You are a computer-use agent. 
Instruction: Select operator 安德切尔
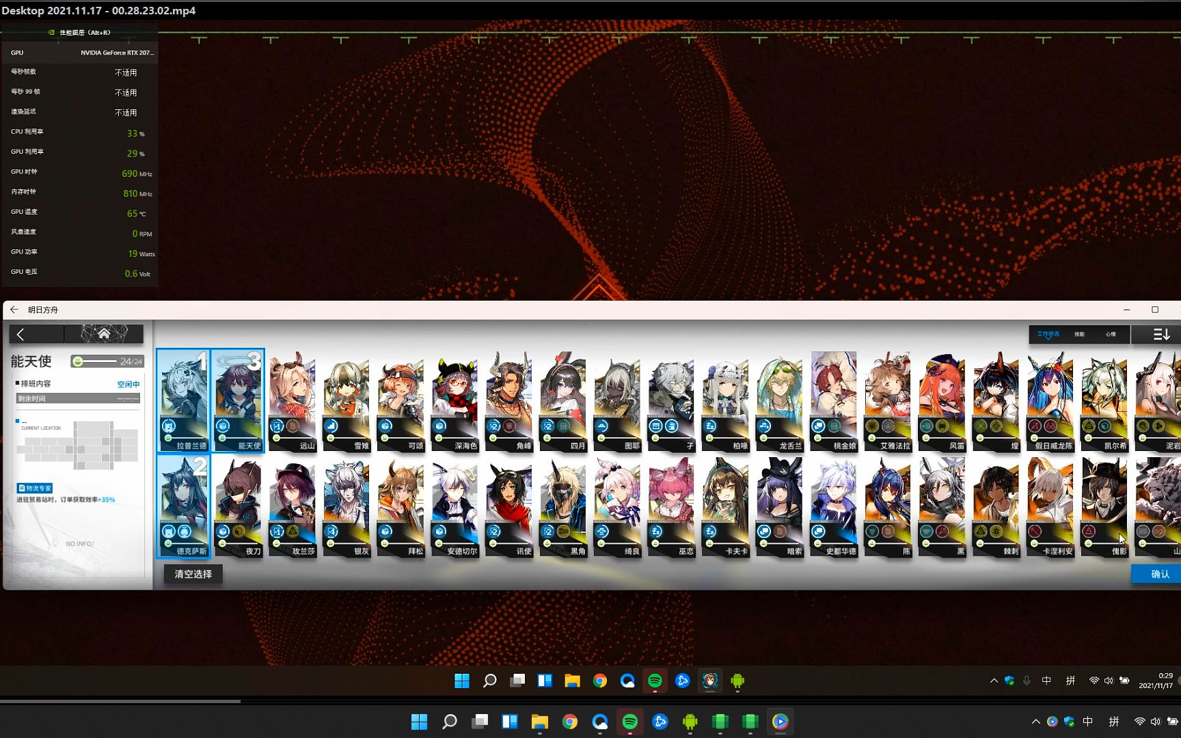click(x=454, y=506)
